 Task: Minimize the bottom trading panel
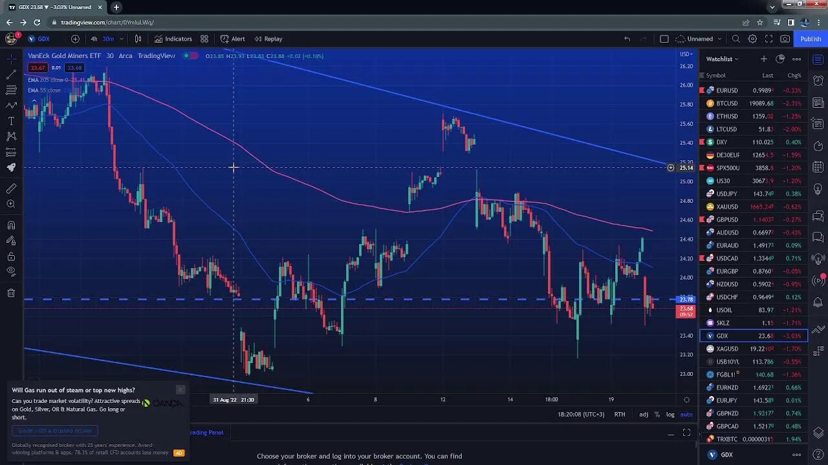(x=671, y=433)
